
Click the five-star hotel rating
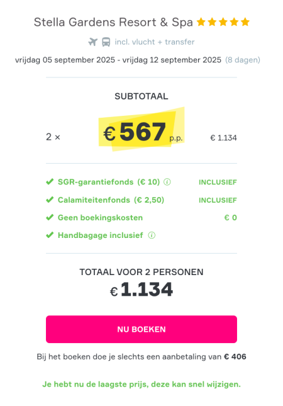point(223,22)
